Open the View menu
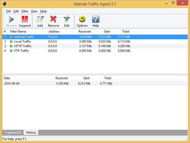The image size is (190, 143). coord(34,11)
